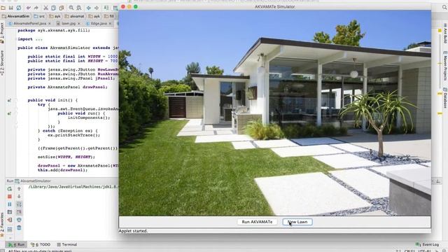
Task: Close the lawn.jpg tab
Action: tap(79, 23)
